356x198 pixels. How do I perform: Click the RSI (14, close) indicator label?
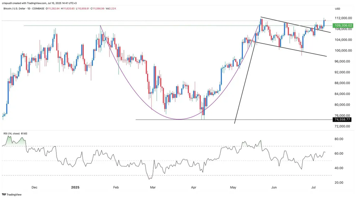pos(10,134)
